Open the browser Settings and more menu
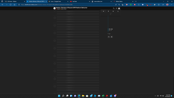Screen dimensions: 174x98 171,5
